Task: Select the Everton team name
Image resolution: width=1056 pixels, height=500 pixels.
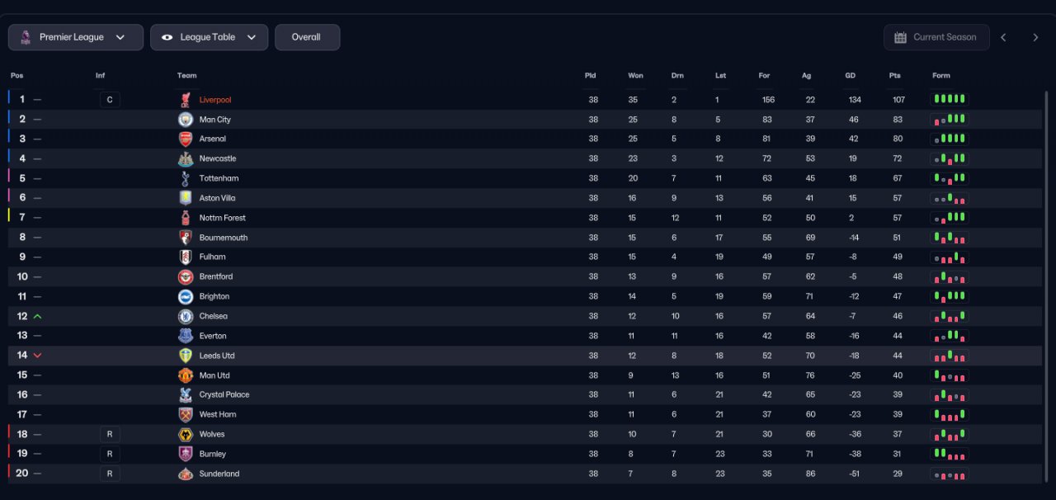Action: pyautogui.click(x=213, y=336)
